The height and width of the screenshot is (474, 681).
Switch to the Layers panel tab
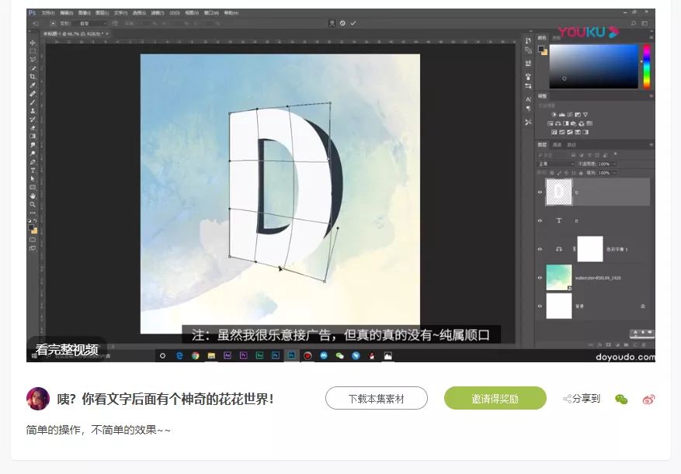[x=542, y=145]
